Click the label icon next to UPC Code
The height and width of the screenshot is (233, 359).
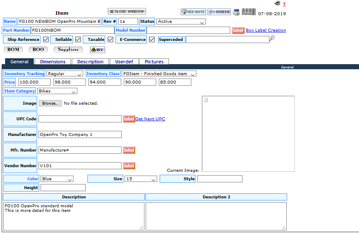[x=129, y=119]
